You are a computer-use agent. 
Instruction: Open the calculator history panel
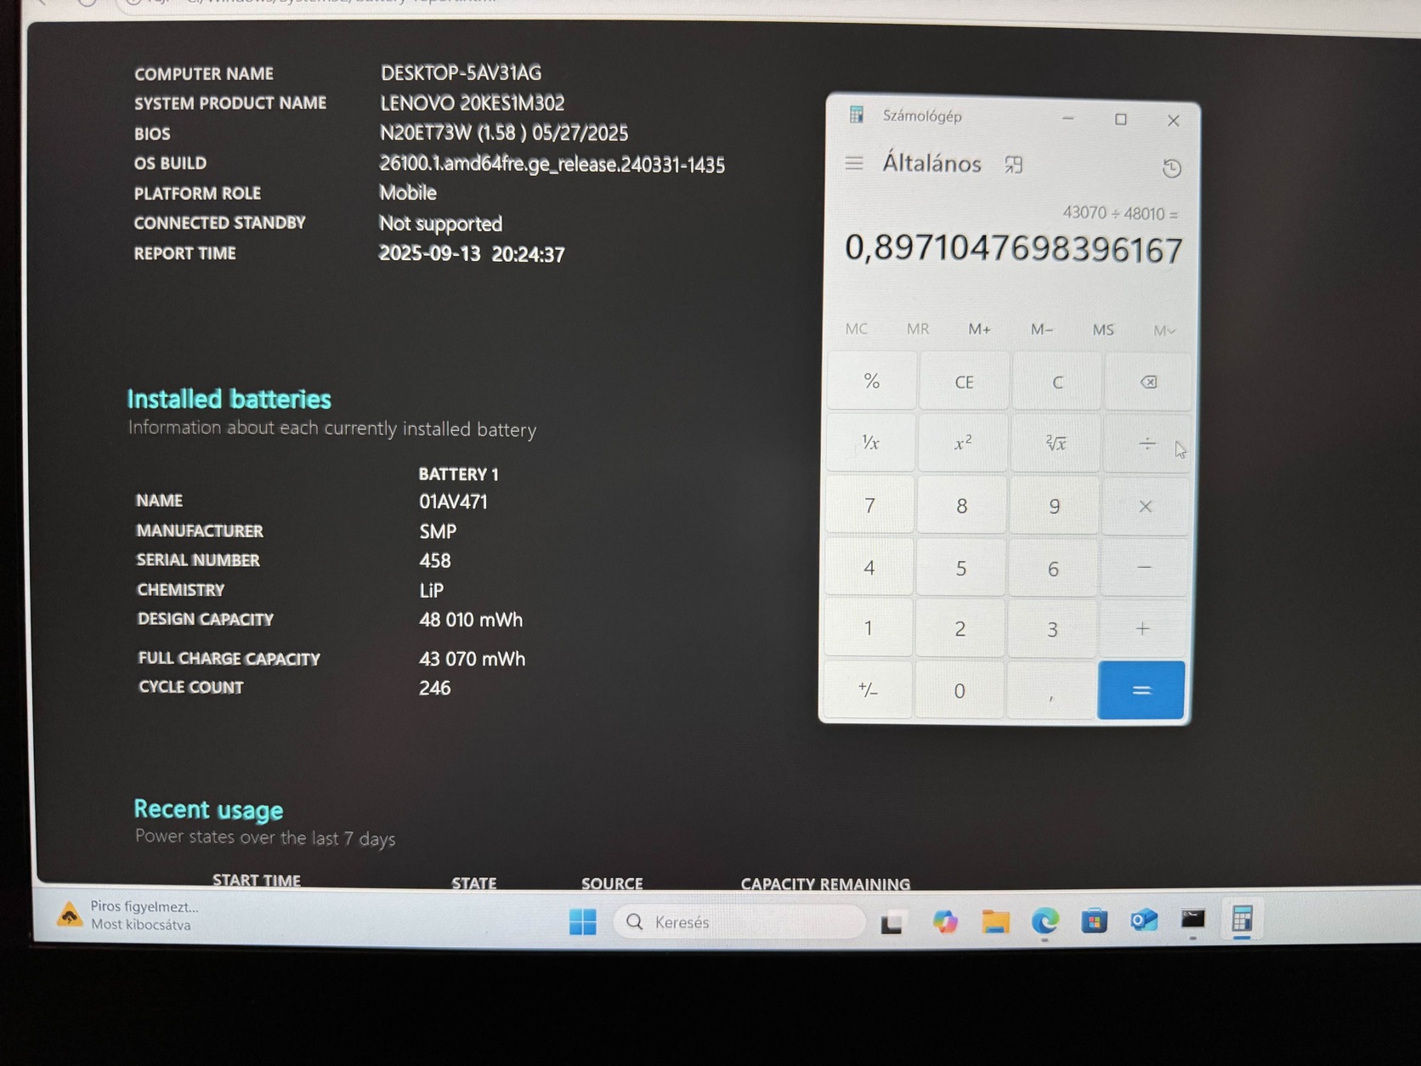(x=1171, y=167)
